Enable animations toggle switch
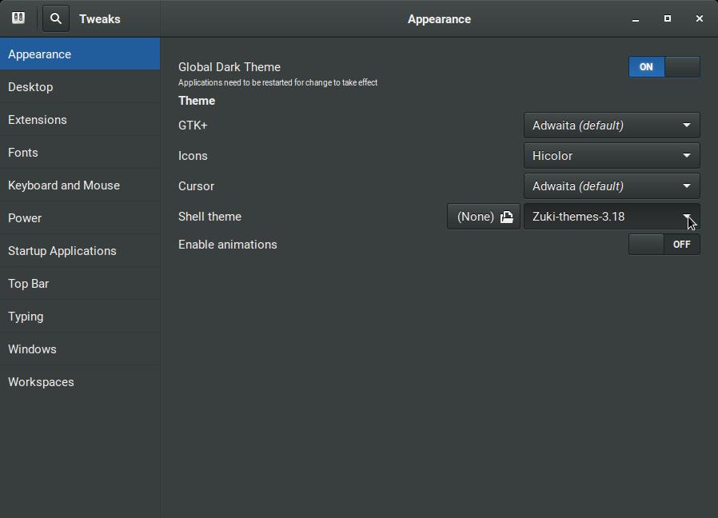The image size is (718, 518). (x=664, y=245)
